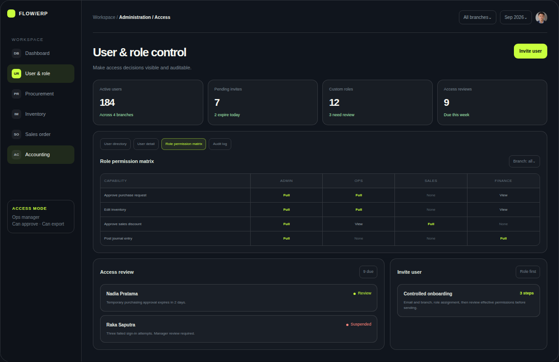Click Finance None for Approve sales discount
Screen dimensions: 559x362
[504, 224]
